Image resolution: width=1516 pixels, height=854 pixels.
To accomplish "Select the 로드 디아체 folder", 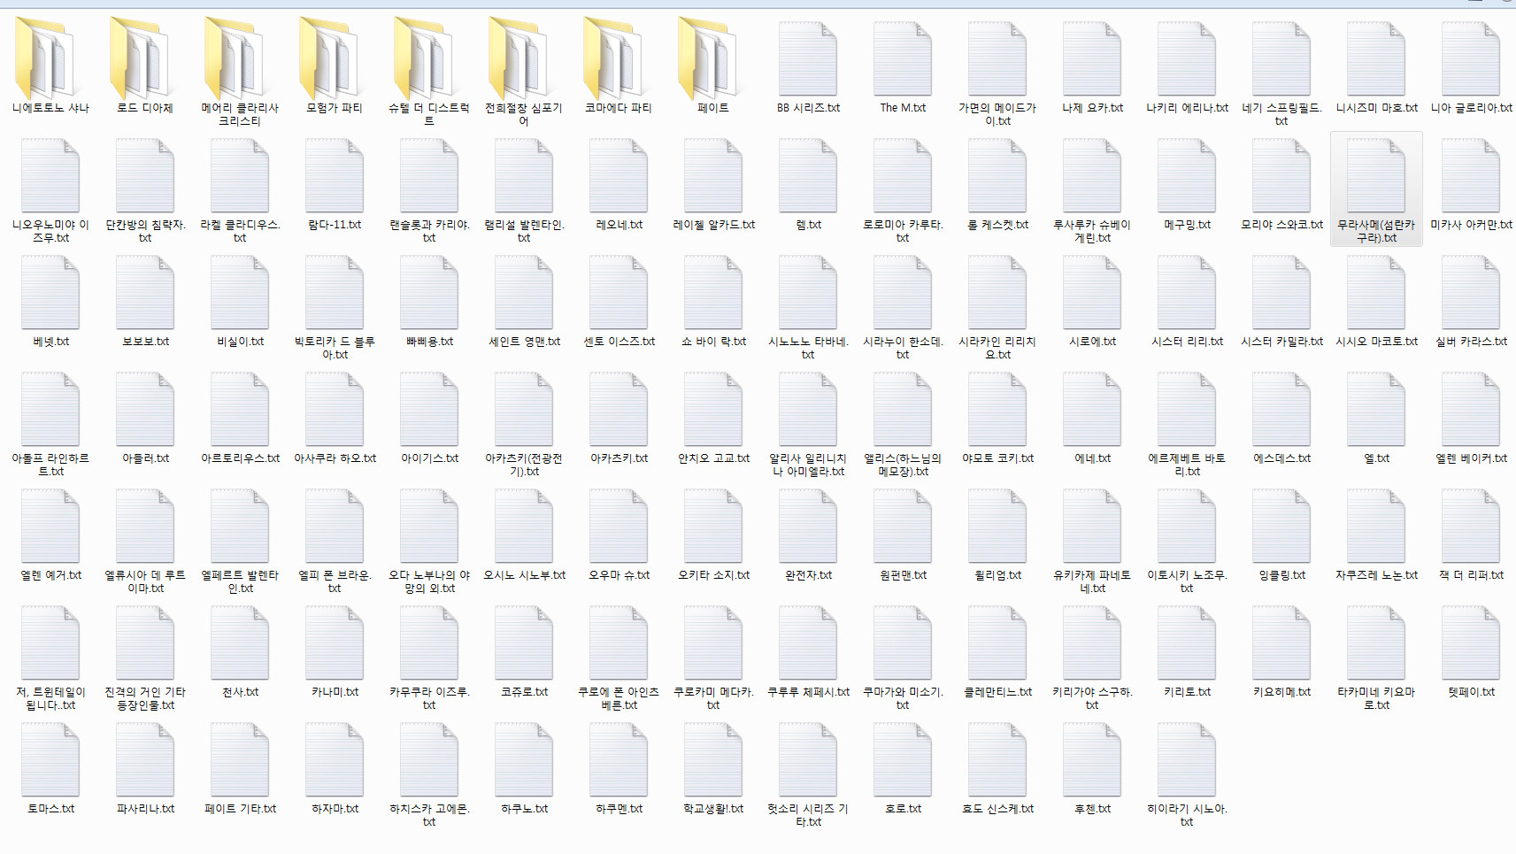I will point(145,62).
